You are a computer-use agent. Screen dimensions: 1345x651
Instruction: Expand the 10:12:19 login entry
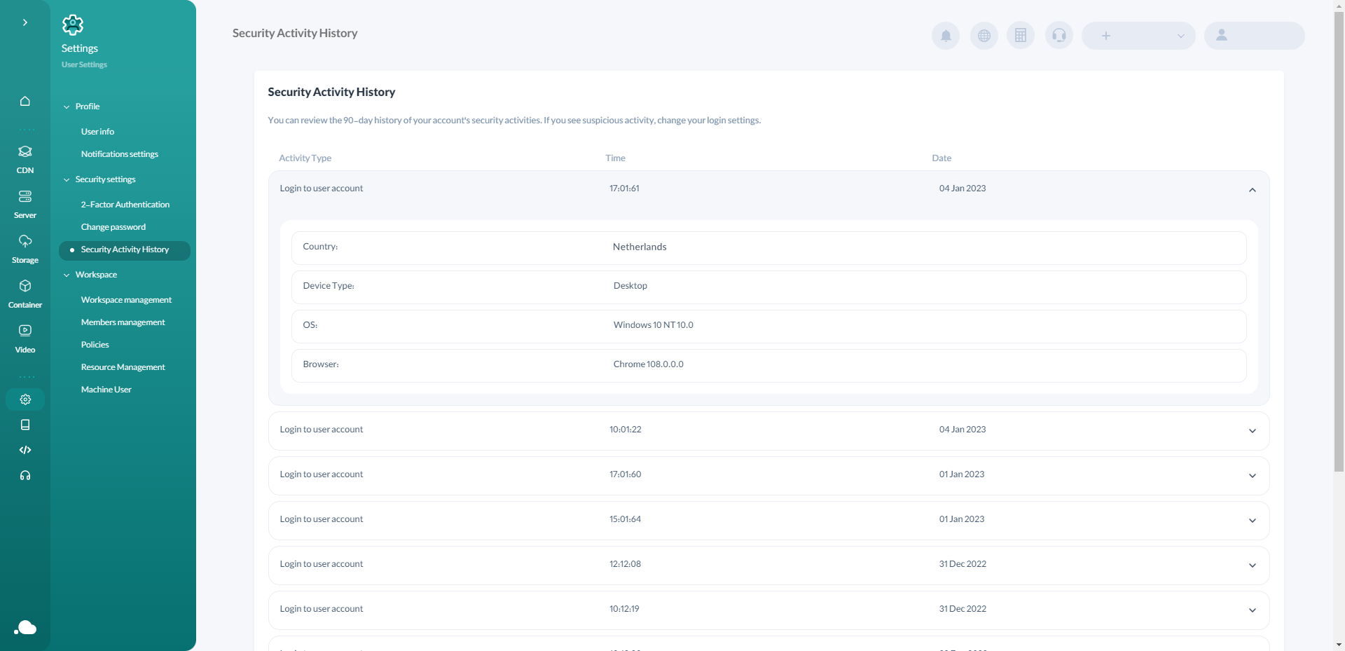1253,610
